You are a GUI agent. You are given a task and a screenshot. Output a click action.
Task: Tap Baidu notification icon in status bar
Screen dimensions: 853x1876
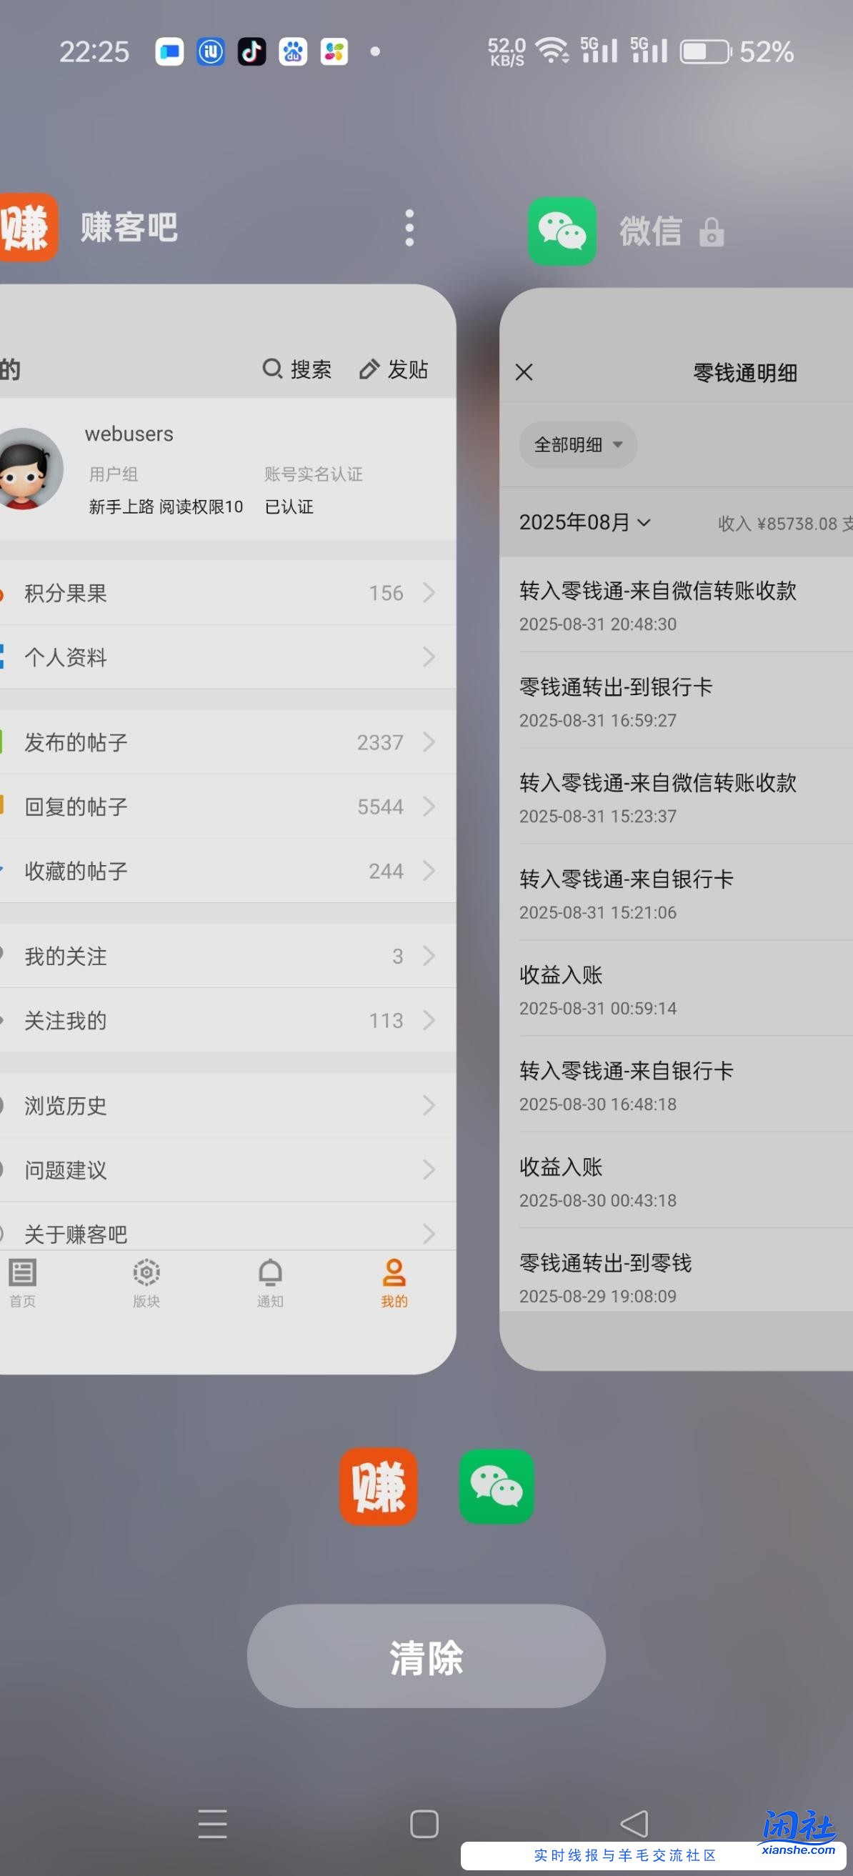click(x=293, y=51)
